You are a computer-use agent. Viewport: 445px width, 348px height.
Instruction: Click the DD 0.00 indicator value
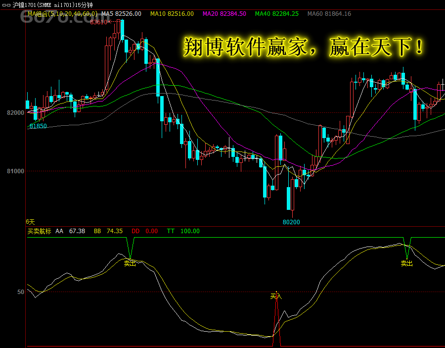click(x=144, y=231)
